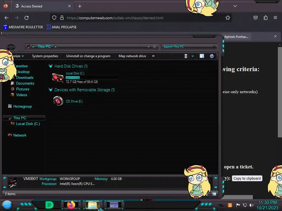List all tabs with the chevron
Image resolution: width=282 pixels, height=211 pixels.
tap(235, 6)
